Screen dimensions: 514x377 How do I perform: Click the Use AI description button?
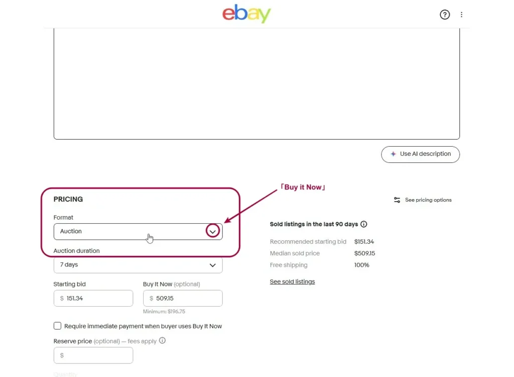pyautogui.click(x=420, y=154)
